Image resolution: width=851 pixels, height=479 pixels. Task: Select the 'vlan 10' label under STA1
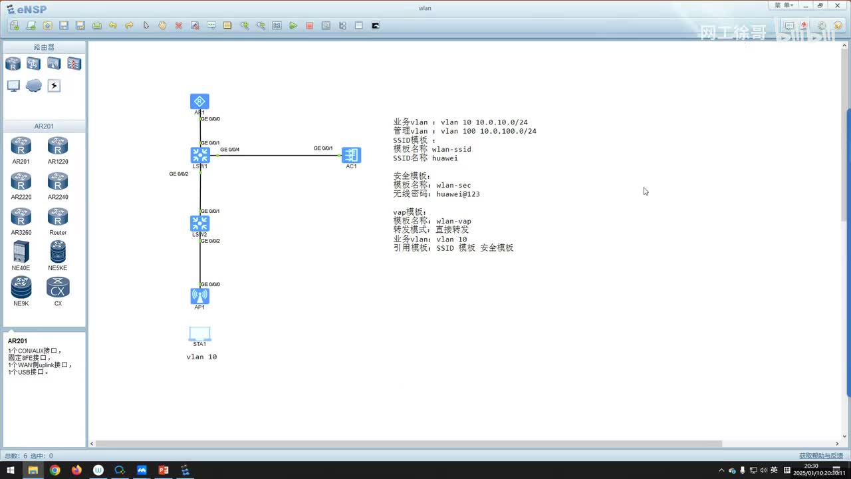click(x=201, y=357)
